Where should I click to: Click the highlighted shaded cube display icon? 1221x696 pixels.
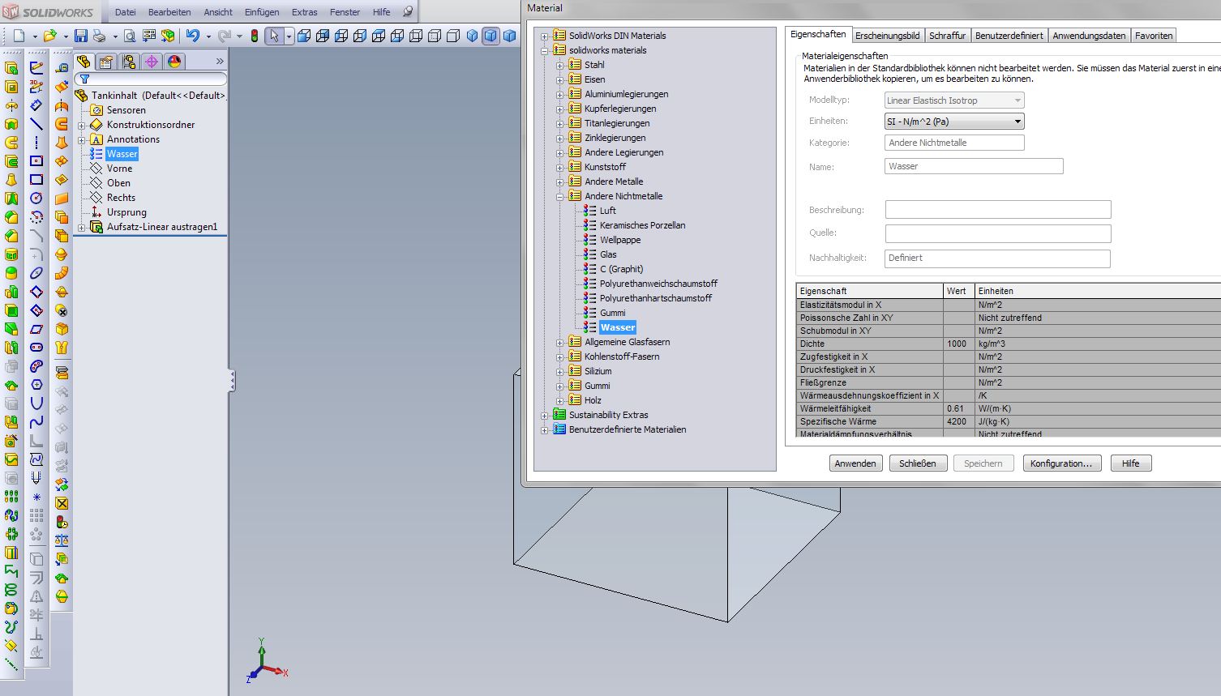(490, 36)
